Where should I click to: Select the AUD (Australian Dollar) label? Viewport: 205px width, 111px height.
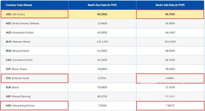coord(20,32)
